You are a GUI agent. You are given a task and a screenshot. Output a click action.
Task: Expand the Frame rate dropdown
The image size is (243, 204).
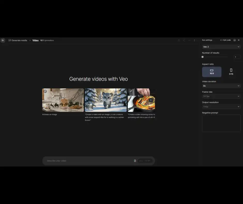(x=221, y=96)
